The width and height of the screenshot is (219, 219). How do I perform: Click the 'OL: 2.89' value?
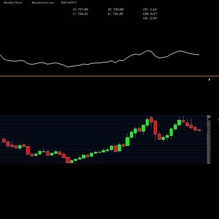point(150,18)
